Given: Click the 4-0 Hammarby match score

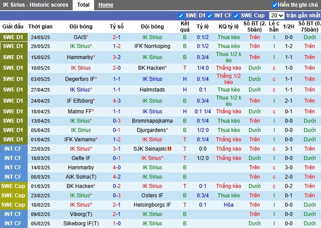Looking at the screenshot, I should click(x=117, y=168).
